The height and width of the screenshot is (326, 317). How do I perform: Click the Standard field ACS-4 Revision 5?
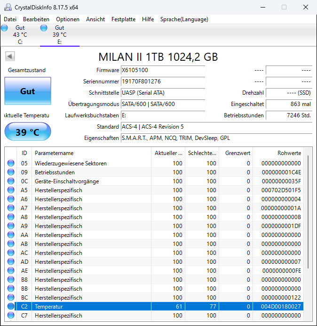coord(216,127)
